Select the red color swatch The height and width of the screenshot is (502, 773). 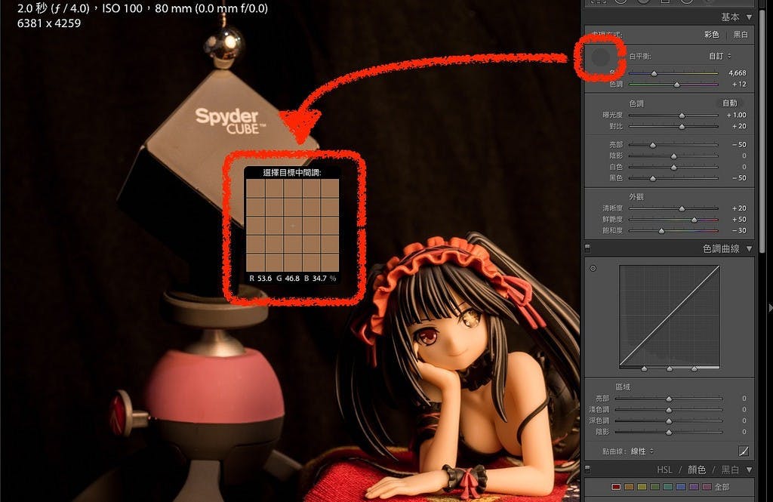(x=616, y=487)
